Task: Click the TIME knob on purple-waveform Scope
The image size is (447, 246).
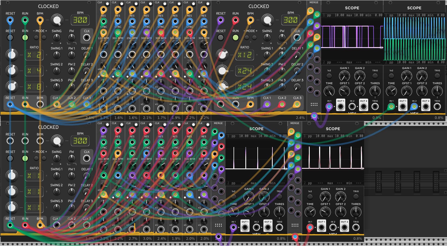Action: 329,91
